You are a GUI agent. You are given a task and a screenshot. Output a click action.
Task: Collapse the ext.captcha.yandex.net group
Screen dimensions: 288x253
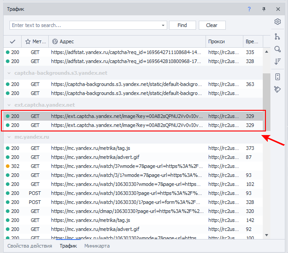pyautogui.click(x=9, y=105)
